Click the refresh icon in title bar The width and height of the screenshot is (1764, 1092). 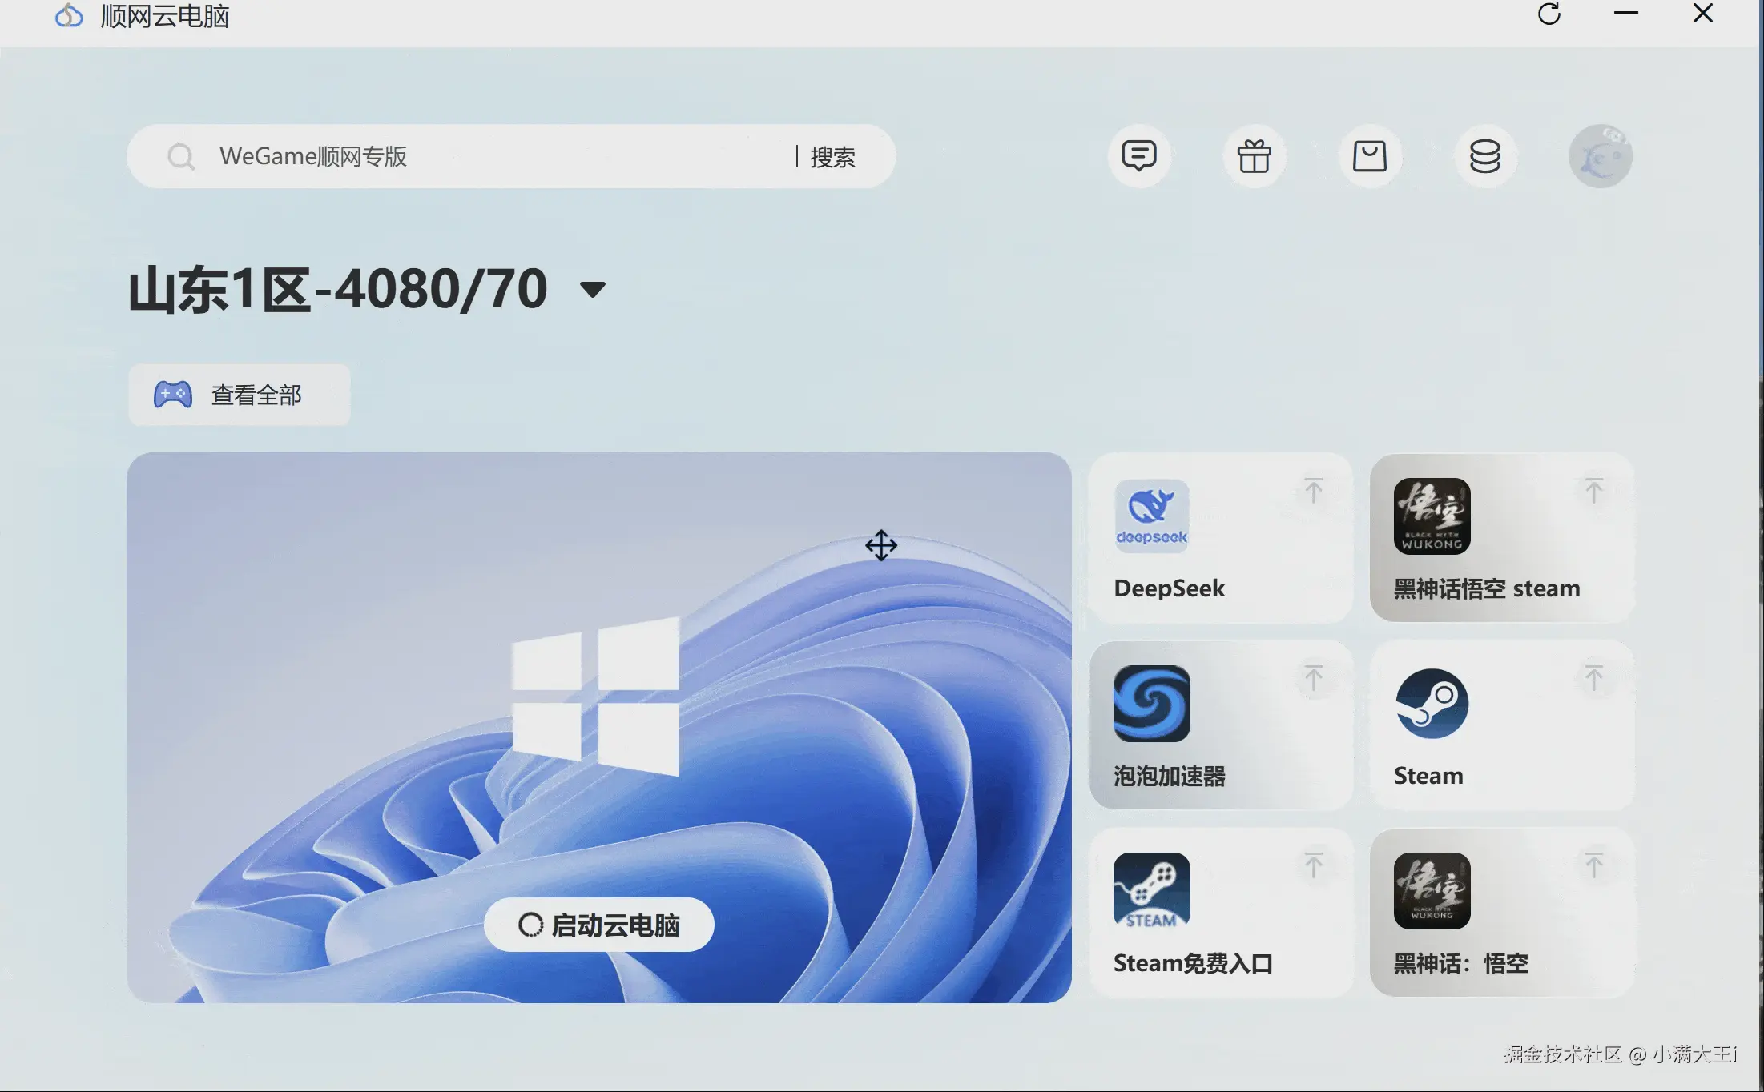[1549, 14]
